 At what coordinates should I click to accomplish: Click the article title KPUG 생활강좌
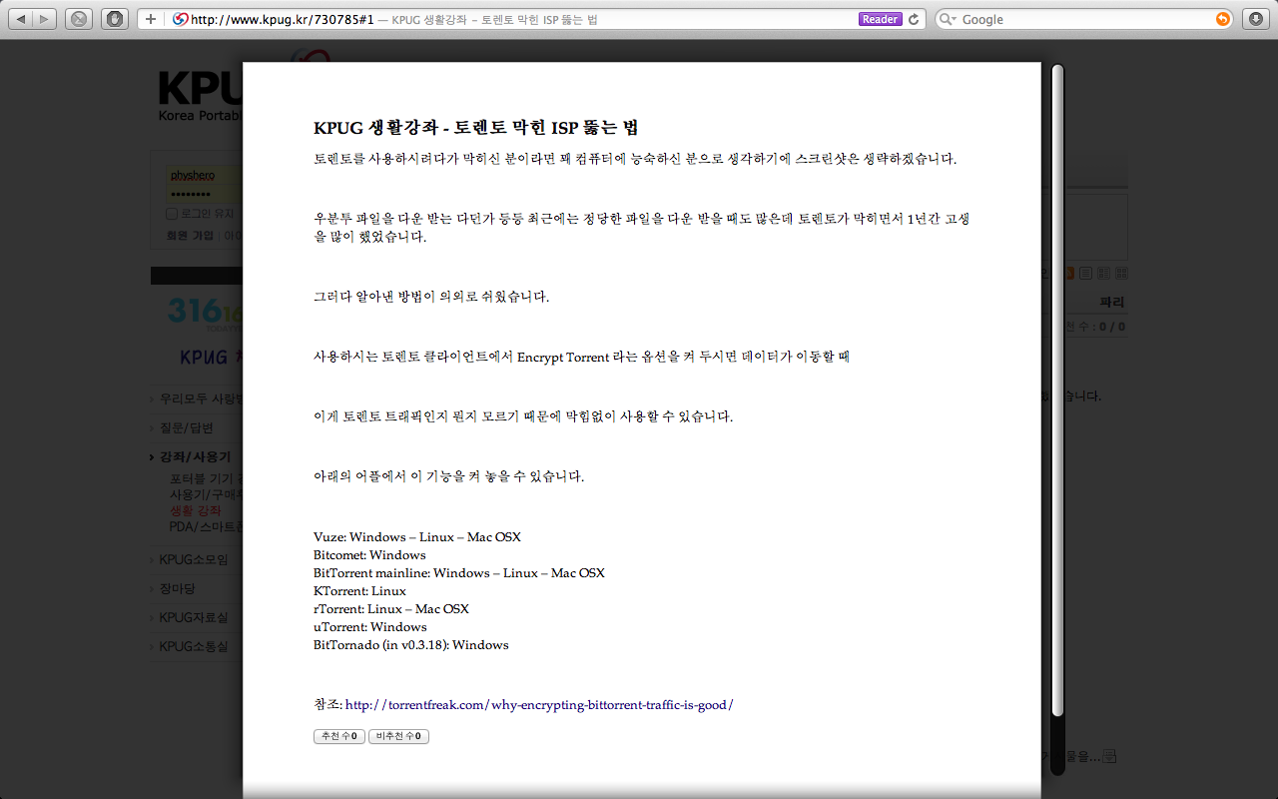pos(476,128)
